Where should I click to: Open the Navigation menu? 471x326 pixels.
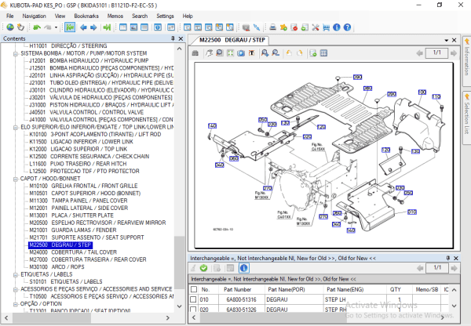click(x=34, y=16)
